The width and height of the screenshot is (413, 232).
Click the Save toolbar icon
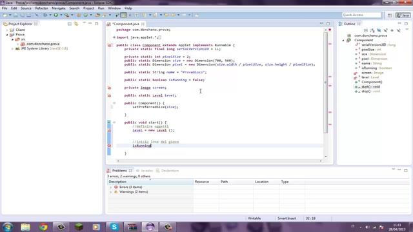tap(15, 15)
